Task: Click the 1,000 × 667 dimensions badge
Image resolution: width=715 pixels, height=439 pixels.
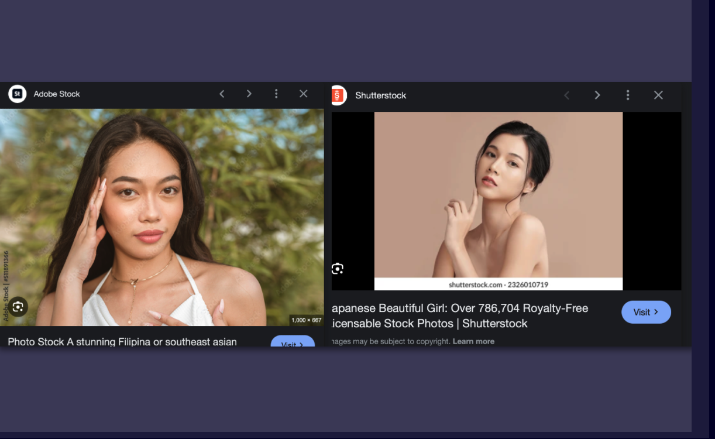Action: coord(307,320)
